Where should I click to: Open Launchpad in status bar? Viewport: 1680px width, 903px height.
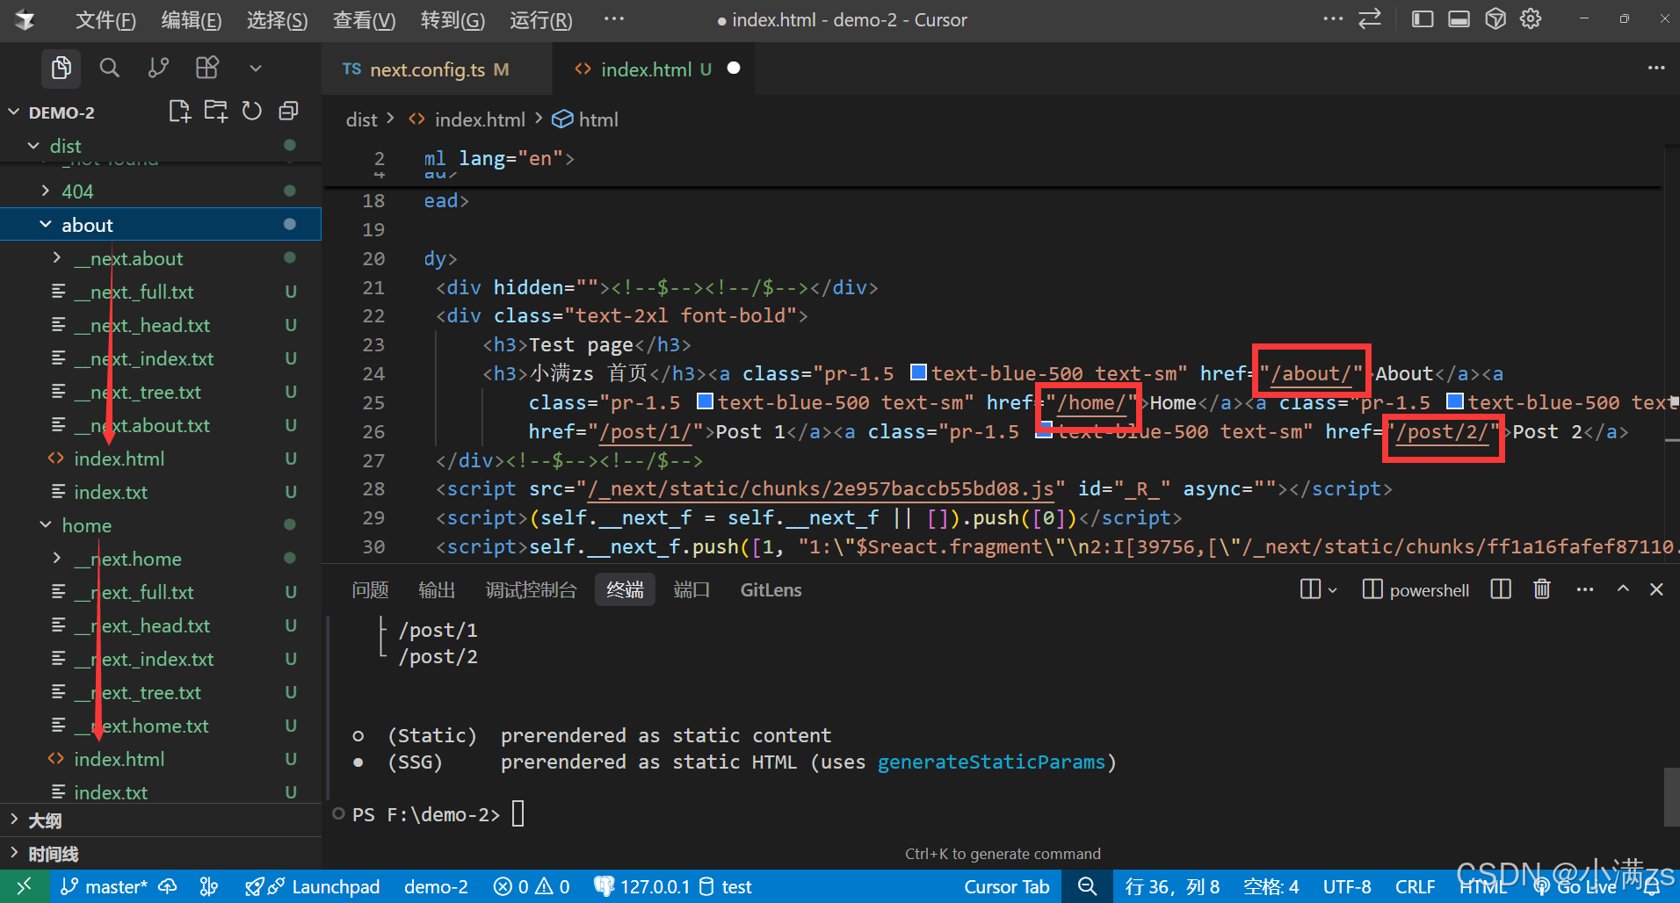(312, 887)
